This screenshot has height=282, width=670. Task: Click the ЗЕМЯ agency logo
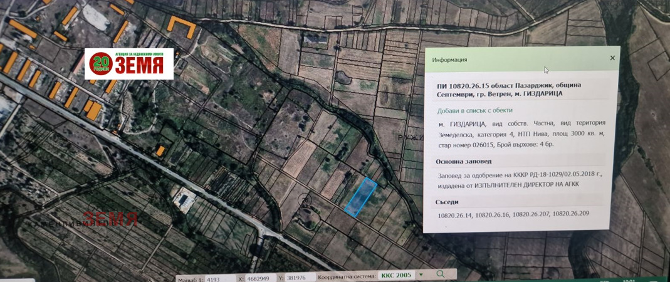[x=129, y=64]
